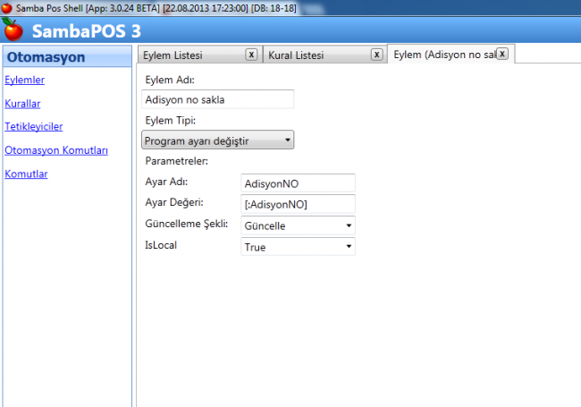Screen dimensions: 581x407
Task: Open the Güncelleme Şekli dropdown
Action: [299, 225]
